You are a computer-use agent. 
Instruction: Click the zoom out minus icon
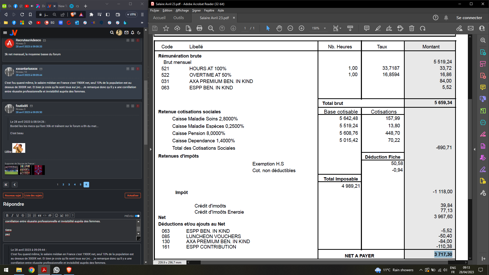(290, 28)
